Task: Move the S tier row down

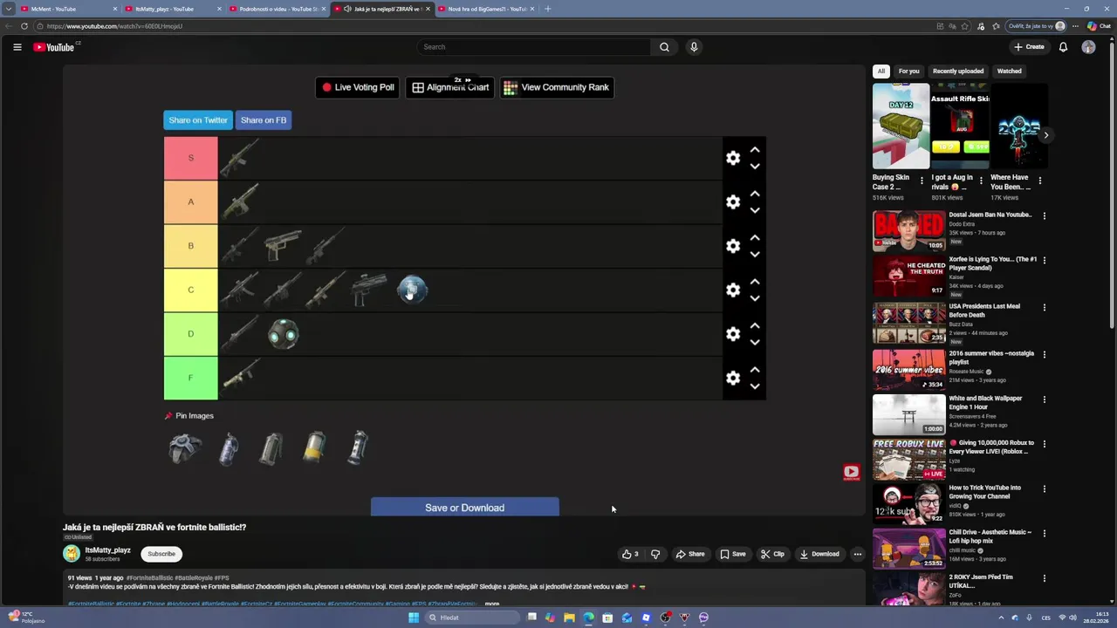Action: click(755, 166)
